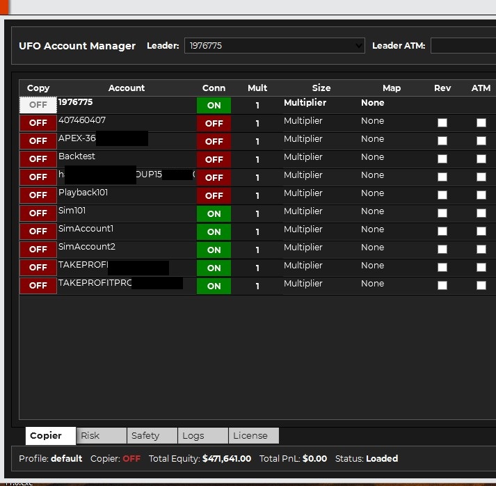Open Size Multiplier dropdown for 407460407
The image size is (496, 486).
[x=303, y=121]
